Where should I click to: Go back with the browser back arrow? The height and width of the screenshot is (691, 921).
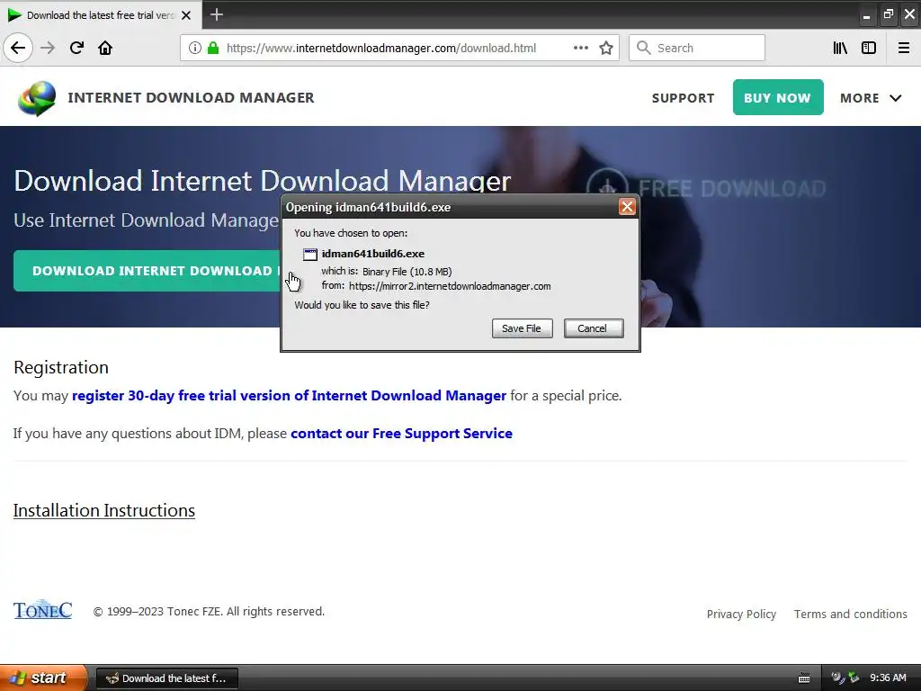click(18, 48)
